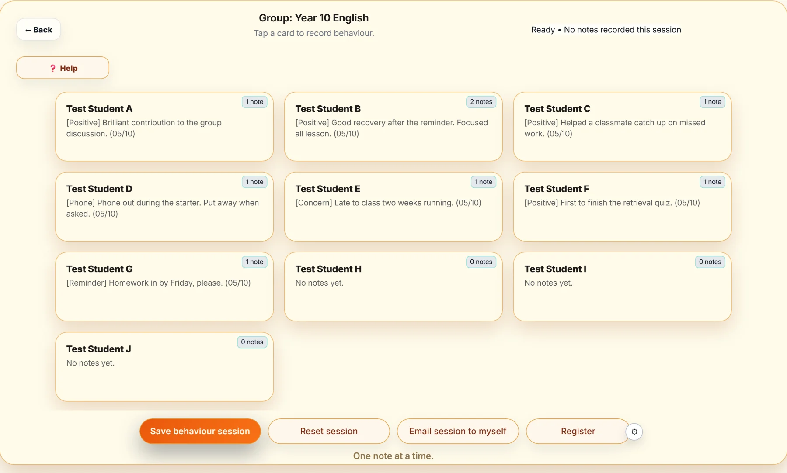
Task: Click the "1 note" badge on Test Student C
Action: pyautogui.click(x=712, y=102)
